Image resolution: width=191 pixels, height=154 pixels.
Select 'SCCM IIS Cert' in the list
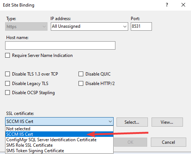coord(59,134)
